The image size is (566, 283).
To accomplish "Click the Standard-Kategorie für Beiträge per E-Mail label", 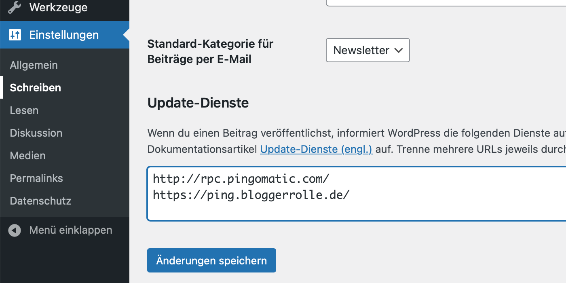I will (210, 51).
